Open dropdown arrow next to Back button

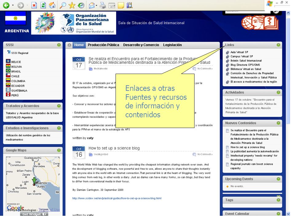[x=13, y=5]
